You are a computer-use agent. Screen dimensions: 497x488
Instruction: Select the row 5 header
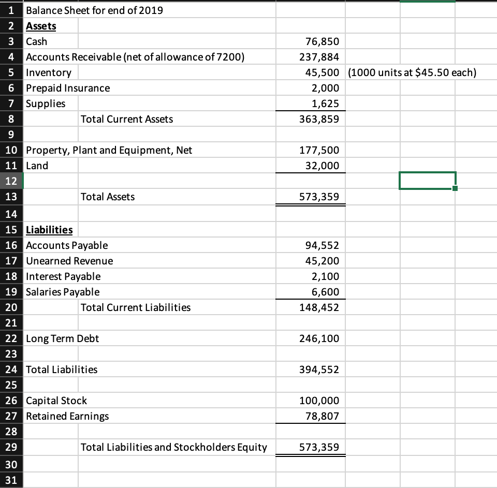pyautogui.click(x=11, y=72)
